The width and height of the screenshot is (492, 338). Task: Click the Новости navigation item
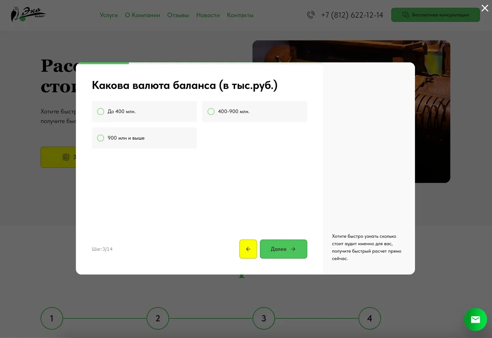(208, 15)
